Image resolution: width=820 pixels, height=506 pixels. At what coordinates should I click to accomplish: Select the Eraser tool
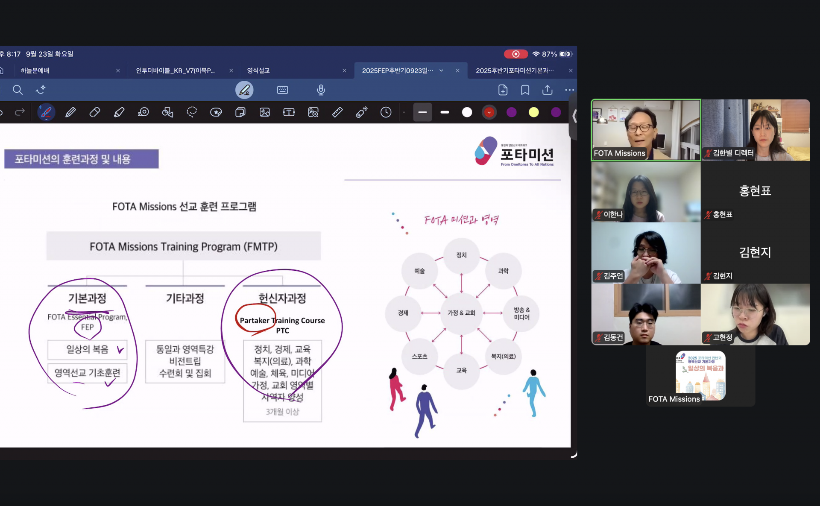point(95,112)
